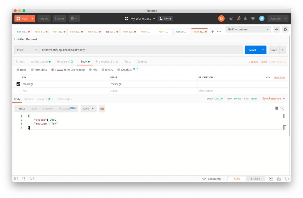Expand Save button dropdown arrow

click(283, 50)
